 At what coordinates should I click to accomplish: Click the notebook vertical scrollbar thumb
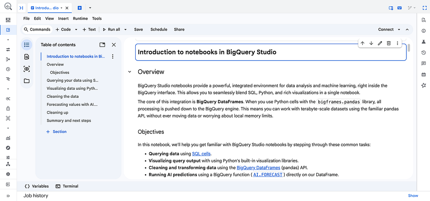pos(409,48)
